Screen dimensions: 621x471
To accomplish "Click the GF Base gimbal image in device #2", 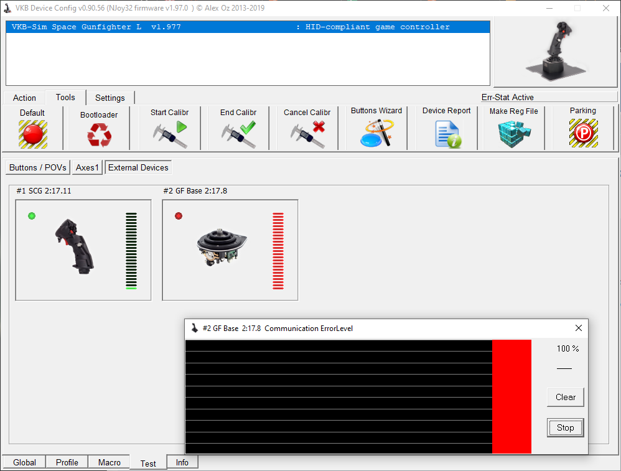I will [x=222, y=247].
